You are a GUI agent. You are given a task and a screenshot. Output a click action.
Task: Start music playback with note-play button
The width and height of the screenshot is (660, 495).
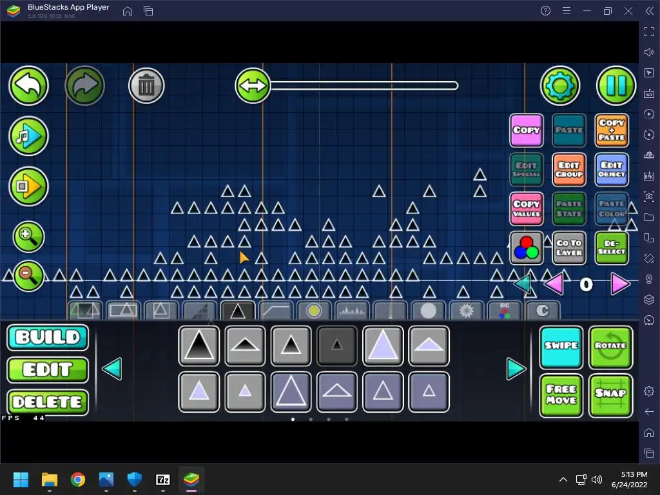pos(28,136)
